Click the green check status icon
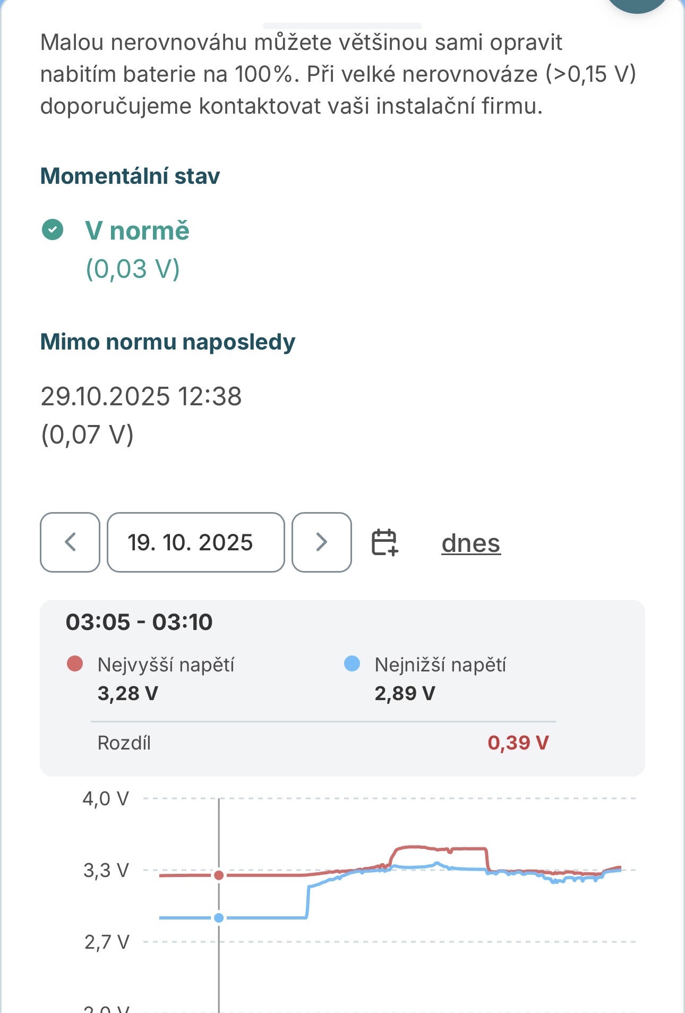Image resolution: width=685 pixels, height=1013 pixels. pos(53,230)
